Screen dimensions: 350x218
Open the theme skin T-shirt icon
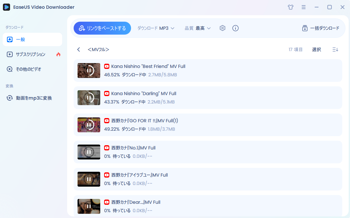pos(290,7)
